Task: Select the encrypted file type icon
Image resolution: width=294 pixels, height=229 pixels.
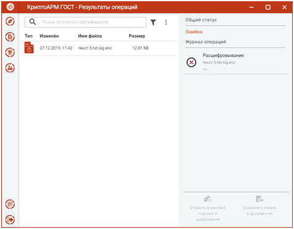Action: (29, 48)
